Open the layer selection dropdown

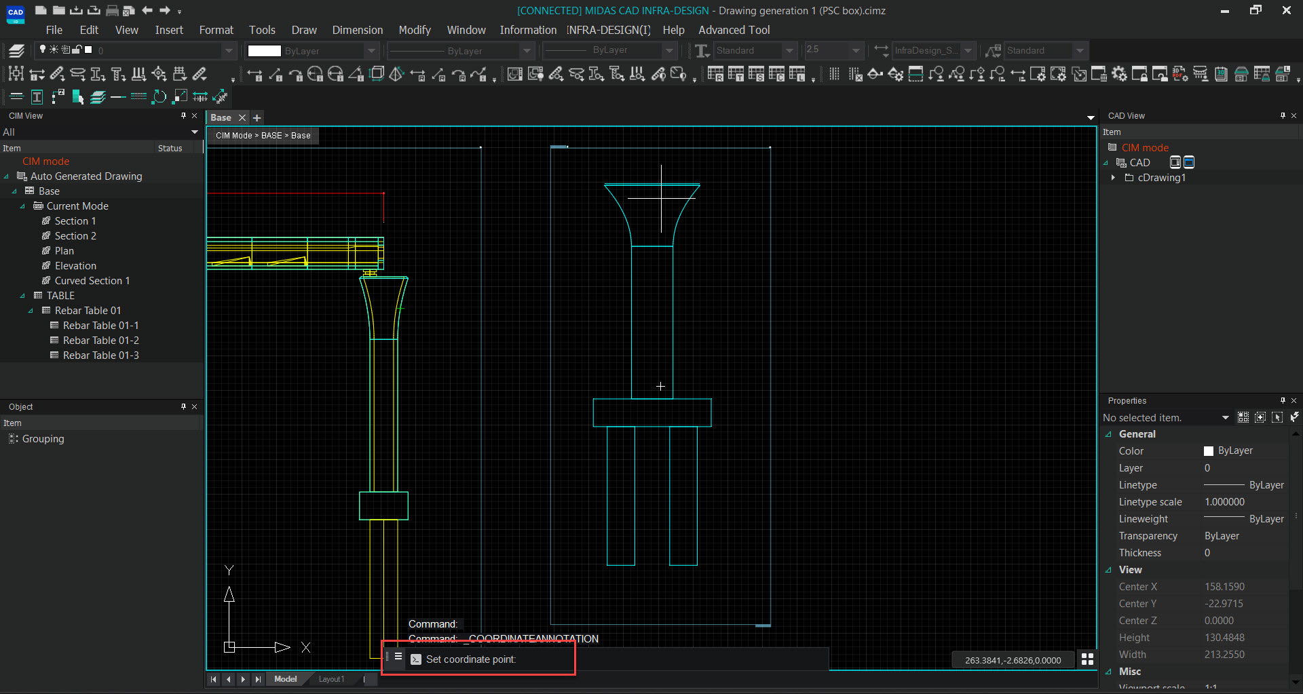click(x=229, y=51)
